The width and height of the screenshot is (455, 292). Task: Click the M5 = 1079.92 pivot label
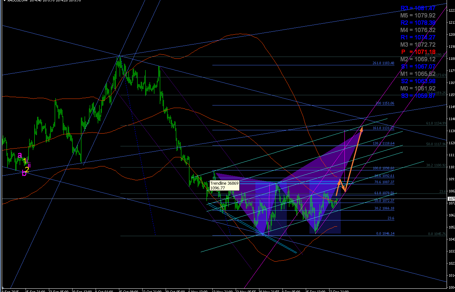[418, 15]
